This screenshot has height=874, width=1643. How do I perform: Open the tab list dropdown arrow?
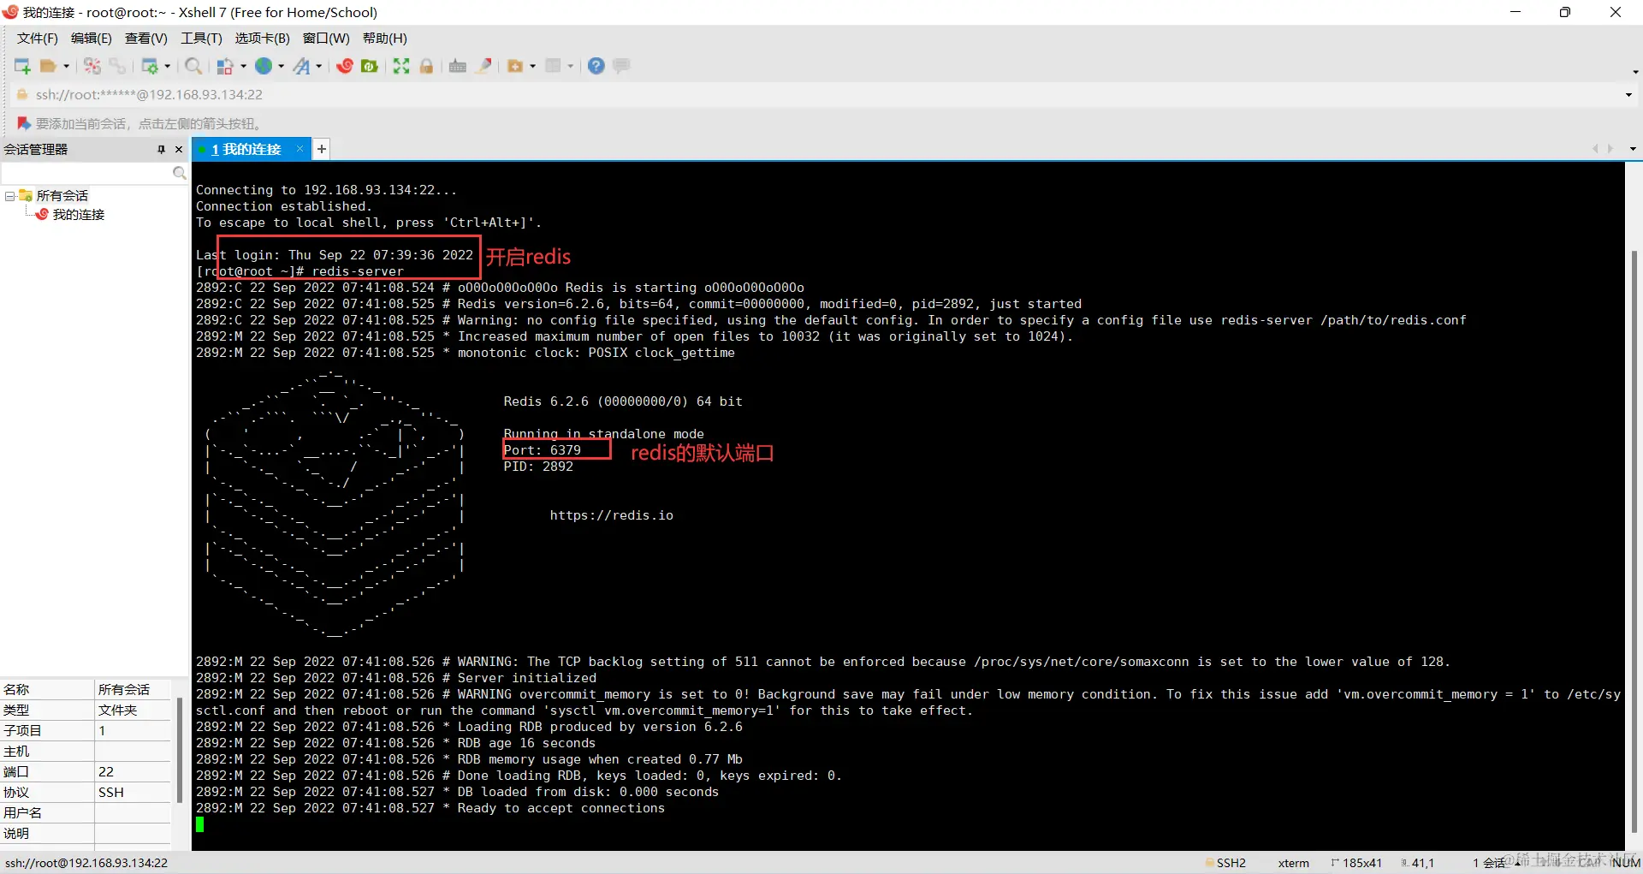click(x=1633, y=149)
